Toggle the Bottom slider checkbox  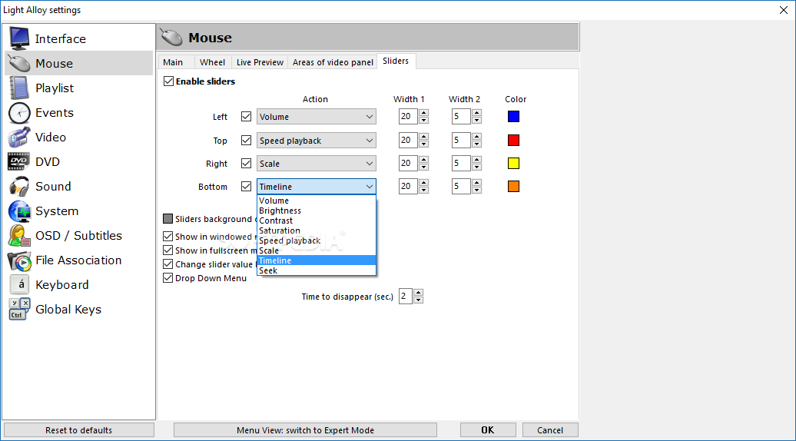tap(246, 186)
